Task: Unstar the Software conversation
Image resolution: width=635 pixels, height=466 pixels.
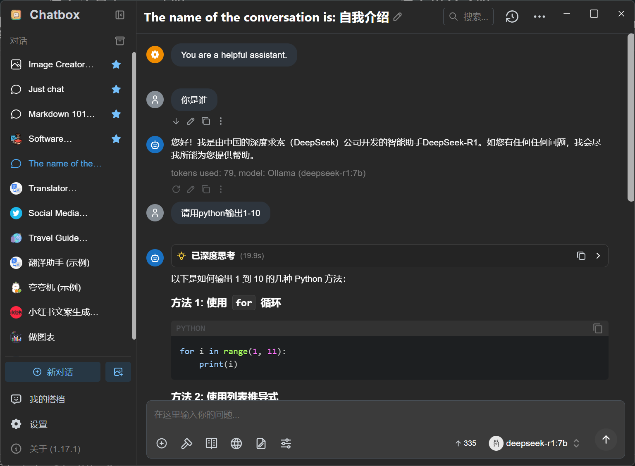Action: (x=116, y=139)
